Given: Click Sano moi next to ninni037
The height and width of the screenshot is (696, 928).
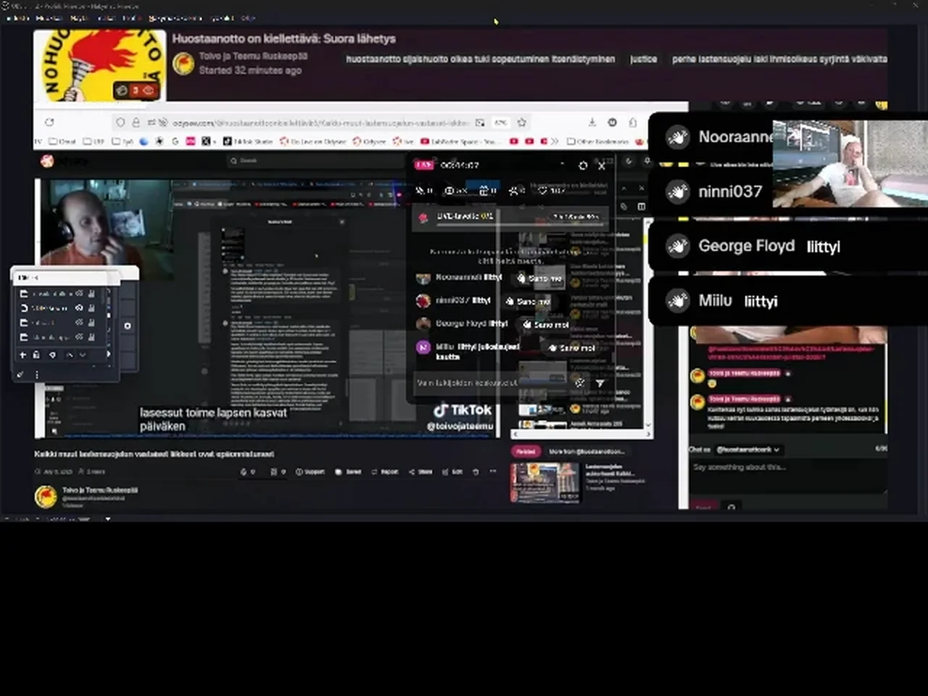Looking at the screenshot, I should [528, 302].
